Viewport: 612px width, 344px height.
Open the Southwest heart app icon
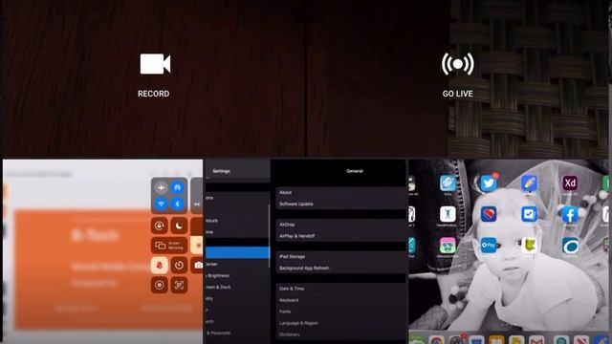489,214
